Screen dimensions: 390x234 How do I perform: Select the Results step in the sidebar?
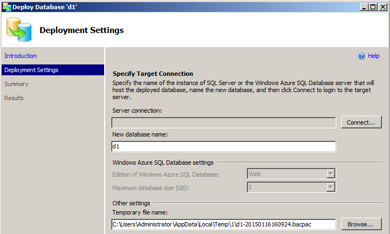pyautogui.click(x=14, y=98)
